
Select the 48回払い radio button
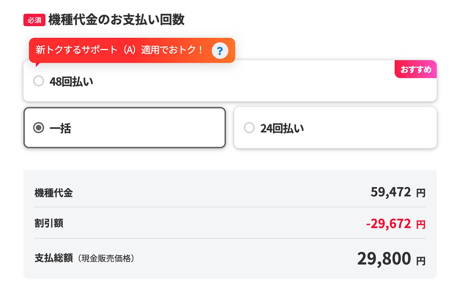coord(38,81)
